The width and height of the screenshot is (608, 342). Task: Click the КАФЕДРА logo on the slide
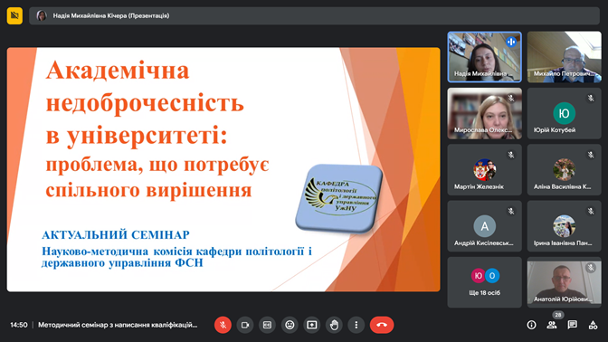click(339, 198)
